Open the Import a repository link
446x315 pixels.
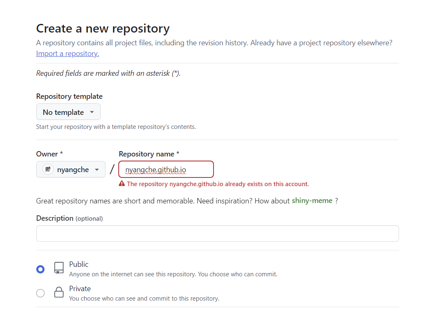click(67, 53)
